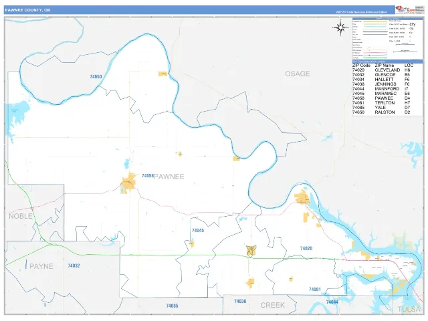Click 'RALSTON' in the ZIP index table
This screenshot has height=321, width=428.
coord(385,112)
